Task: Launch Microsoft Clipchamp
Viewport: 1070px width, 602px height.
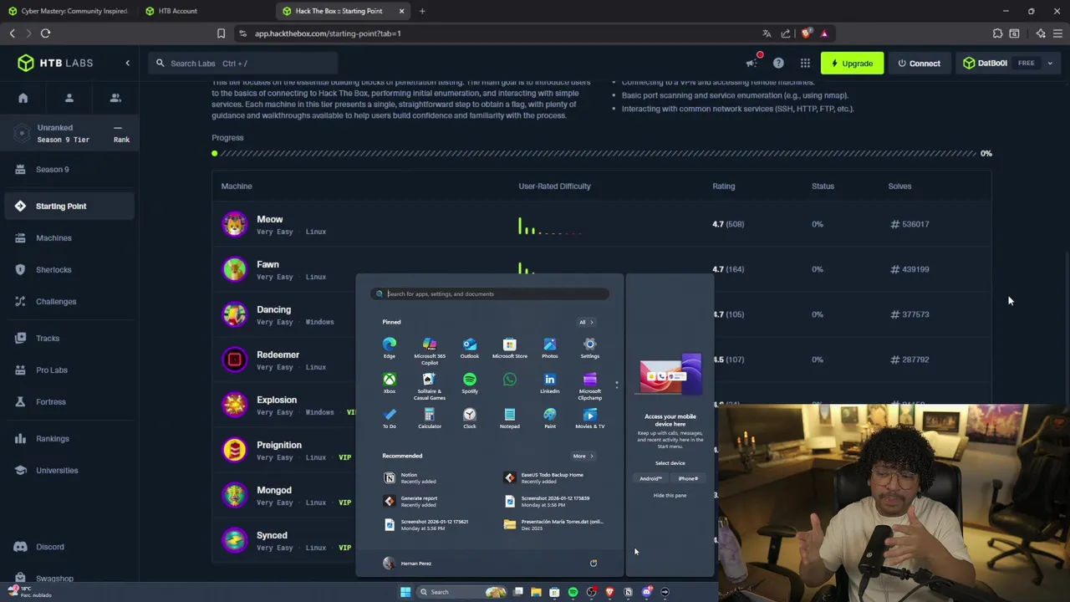Action: coord(590,385)
